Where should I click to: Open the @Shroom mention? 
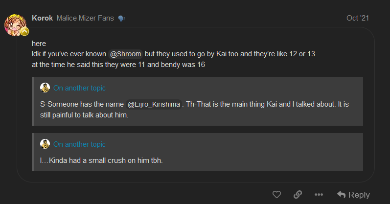pyautogui.click(x=126, y=53)
